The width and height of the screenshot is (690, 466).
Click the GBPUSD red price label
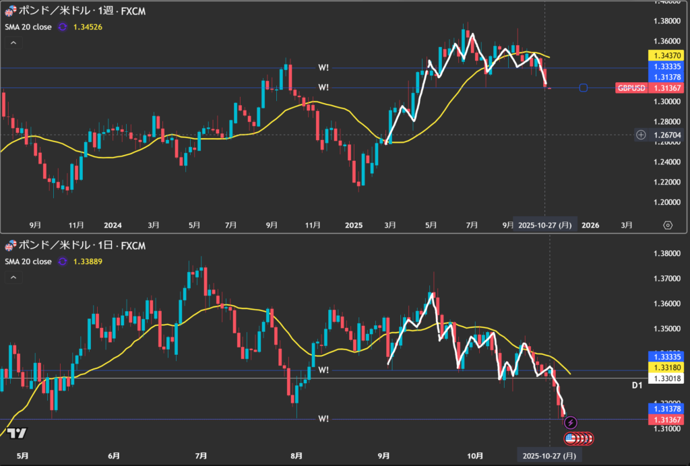click(x=632, y=88)
